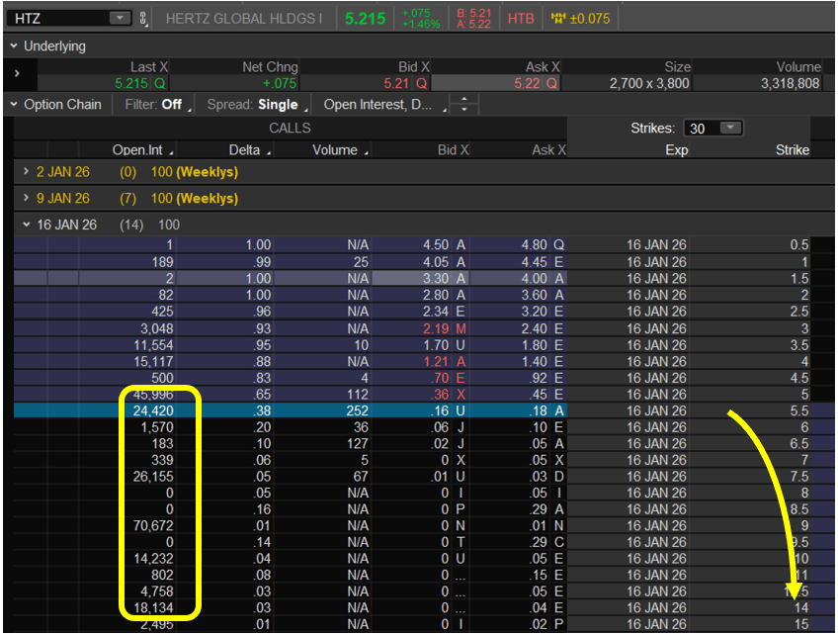Click open interest 26,155 for strike 7.5
The width and height of the screenshot is (838, 635).
(x=153, y=477)
